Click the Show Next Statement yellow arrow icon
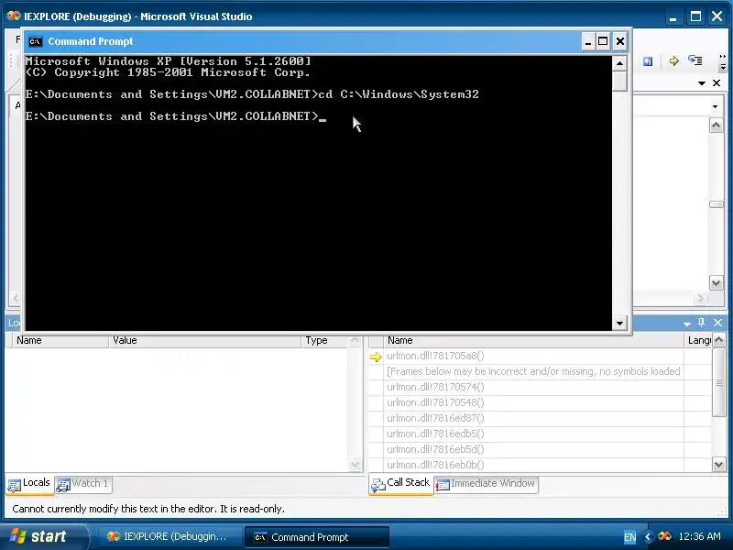The image size is (733, 550). (x=673, y=61)
